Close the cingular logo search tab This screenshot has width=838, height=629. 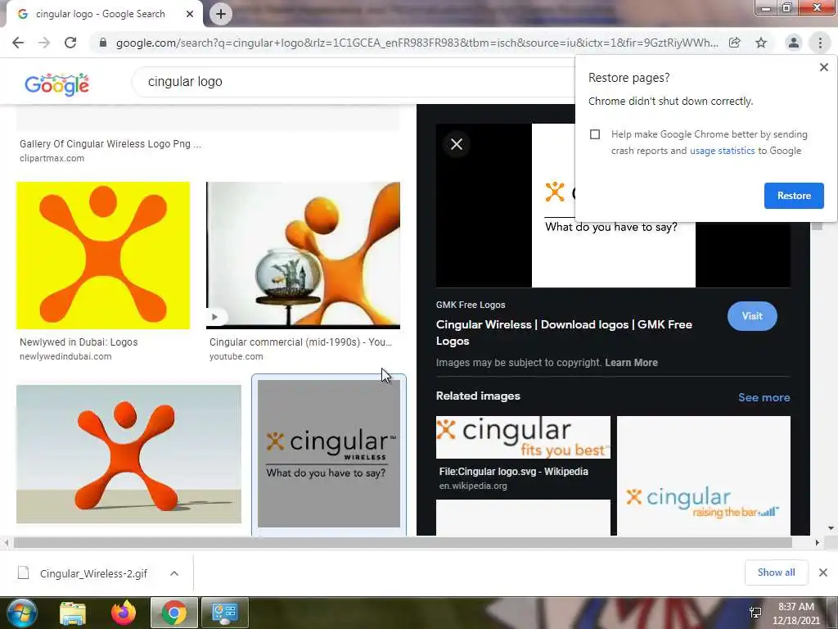point(190,14)
